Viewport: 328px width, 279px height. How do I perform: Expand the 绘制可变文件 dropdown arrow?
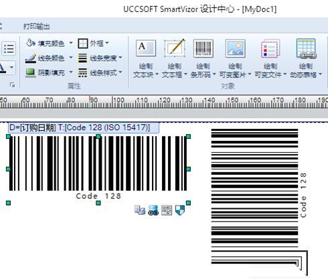click(x=284, y=74)
